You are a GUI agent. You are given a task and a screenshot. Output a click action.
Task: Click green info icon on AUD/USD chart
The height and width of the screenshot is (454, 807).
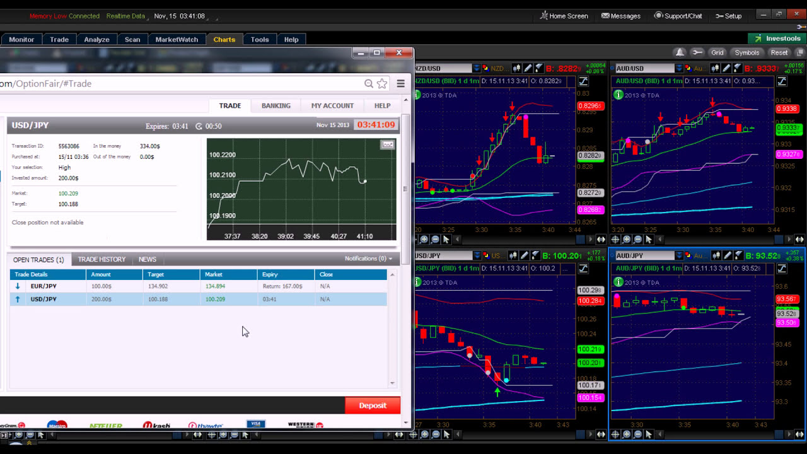618,95
